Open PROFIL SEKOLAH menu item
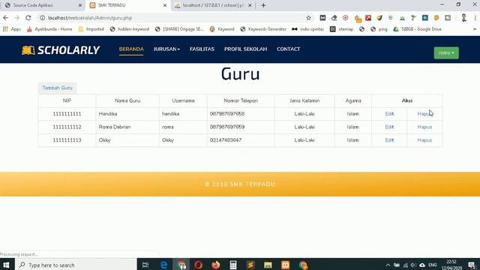The width and height of the screenshot is (480, 270). click(245, 49)
